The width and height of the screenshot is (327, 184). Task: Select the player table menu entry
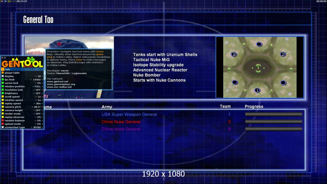point(12,73)
